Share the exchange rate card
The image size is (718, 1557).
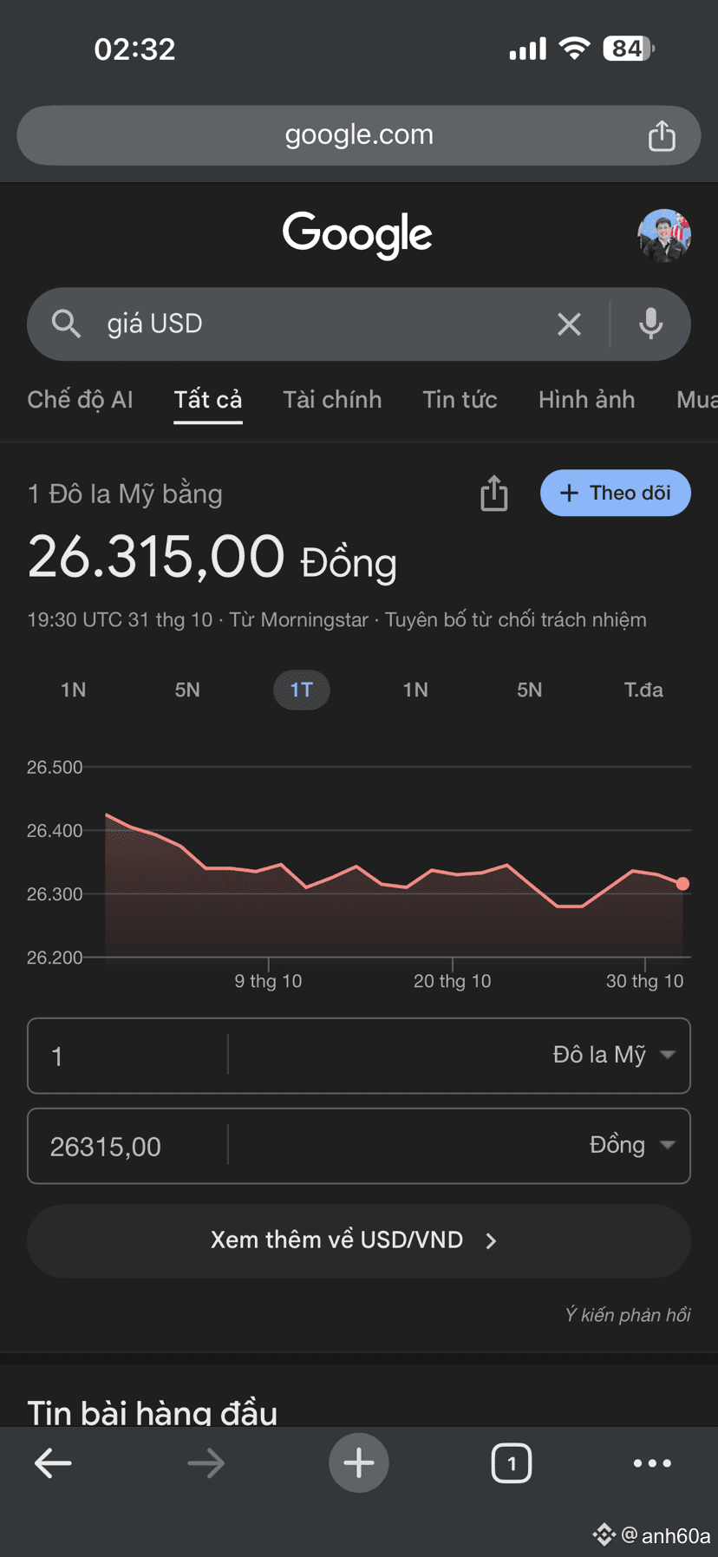(x=494, y=493)
